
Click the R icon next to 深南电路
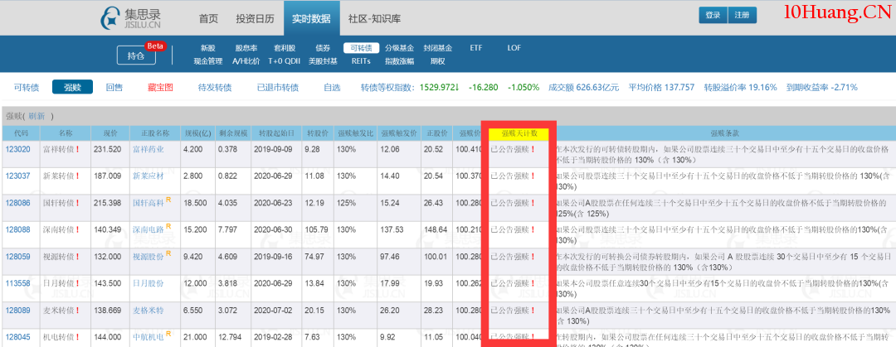coord(168,227)
